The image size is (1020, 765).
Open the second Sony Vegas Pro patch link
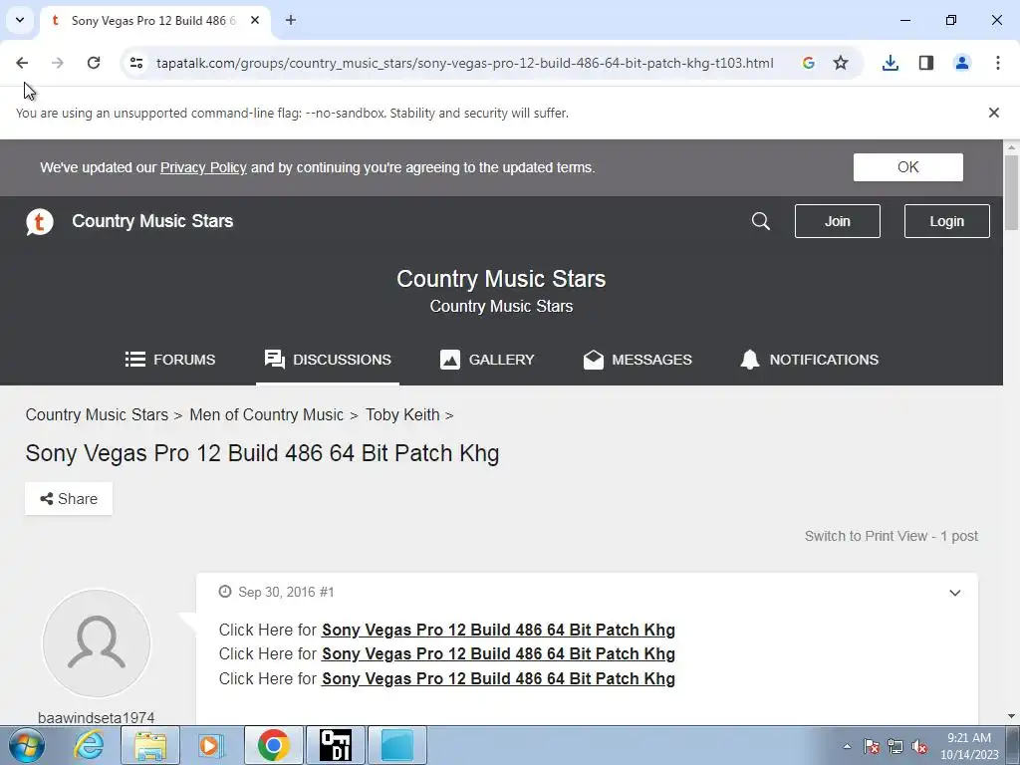pos(498,653)
